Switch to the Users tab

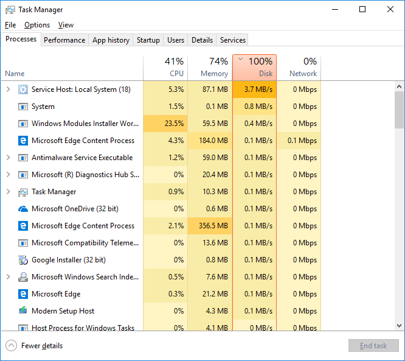point(176,40)
